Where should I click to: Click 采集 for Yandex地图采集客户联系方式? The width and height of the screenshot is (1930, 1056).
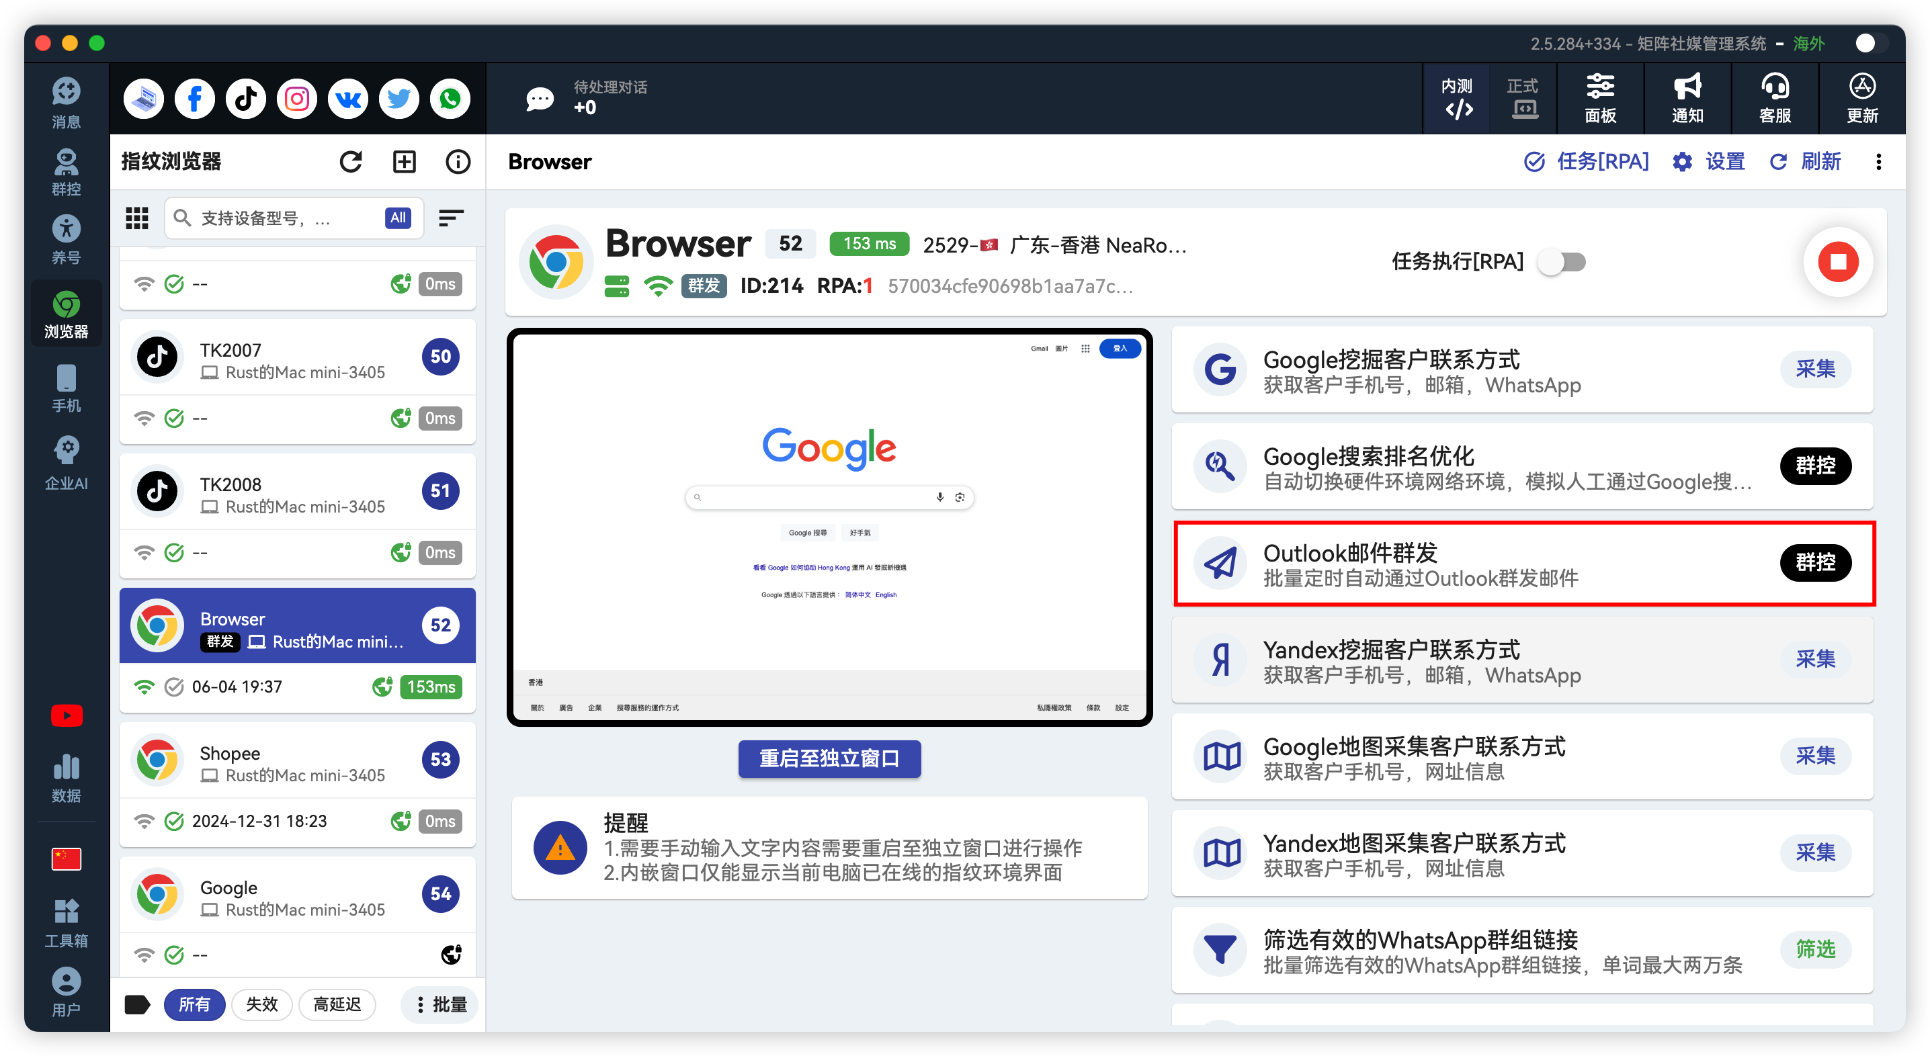coord(1814,852)
